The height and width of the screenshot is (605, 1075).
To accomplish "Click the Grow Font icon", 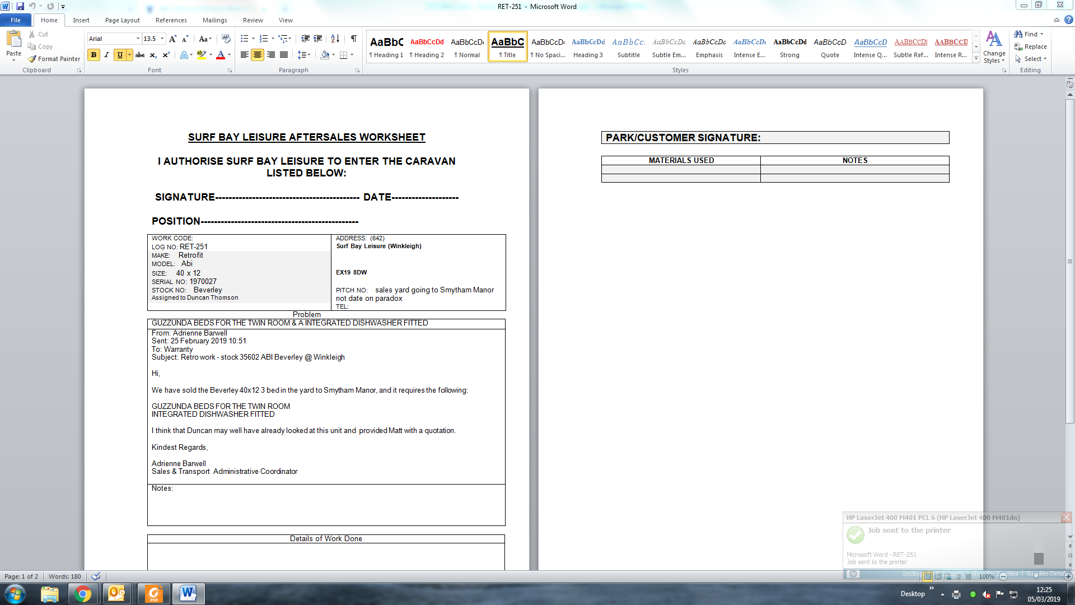I will click(x=172, y=39).
